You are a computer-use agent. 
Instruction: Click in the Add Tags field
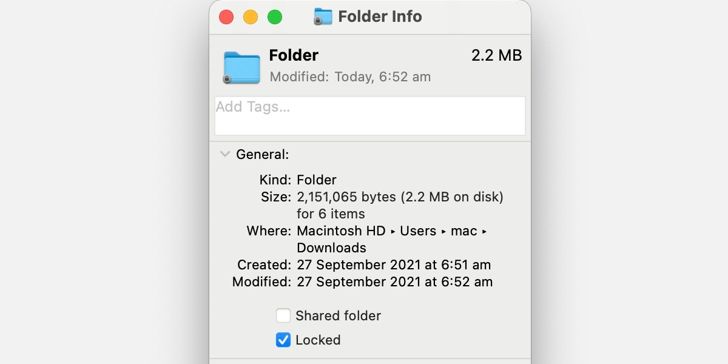coord(369,115)
